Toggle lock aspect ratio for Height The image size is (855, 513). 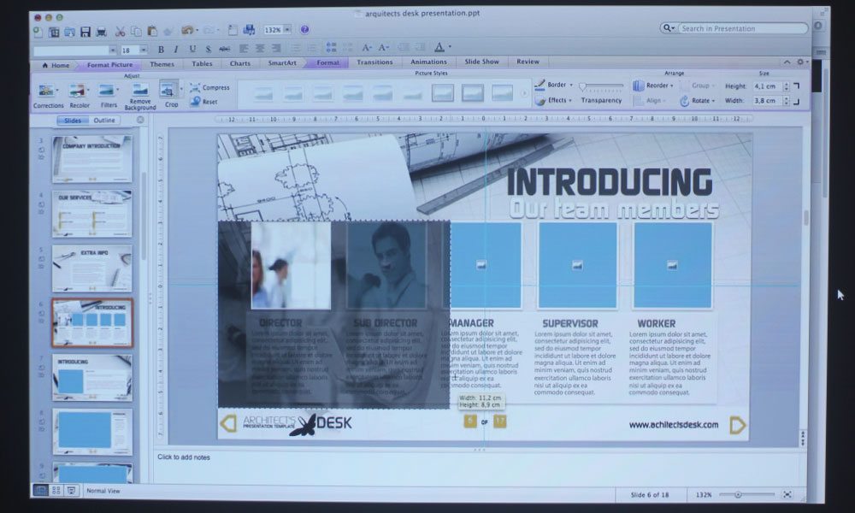coord(797,86)
